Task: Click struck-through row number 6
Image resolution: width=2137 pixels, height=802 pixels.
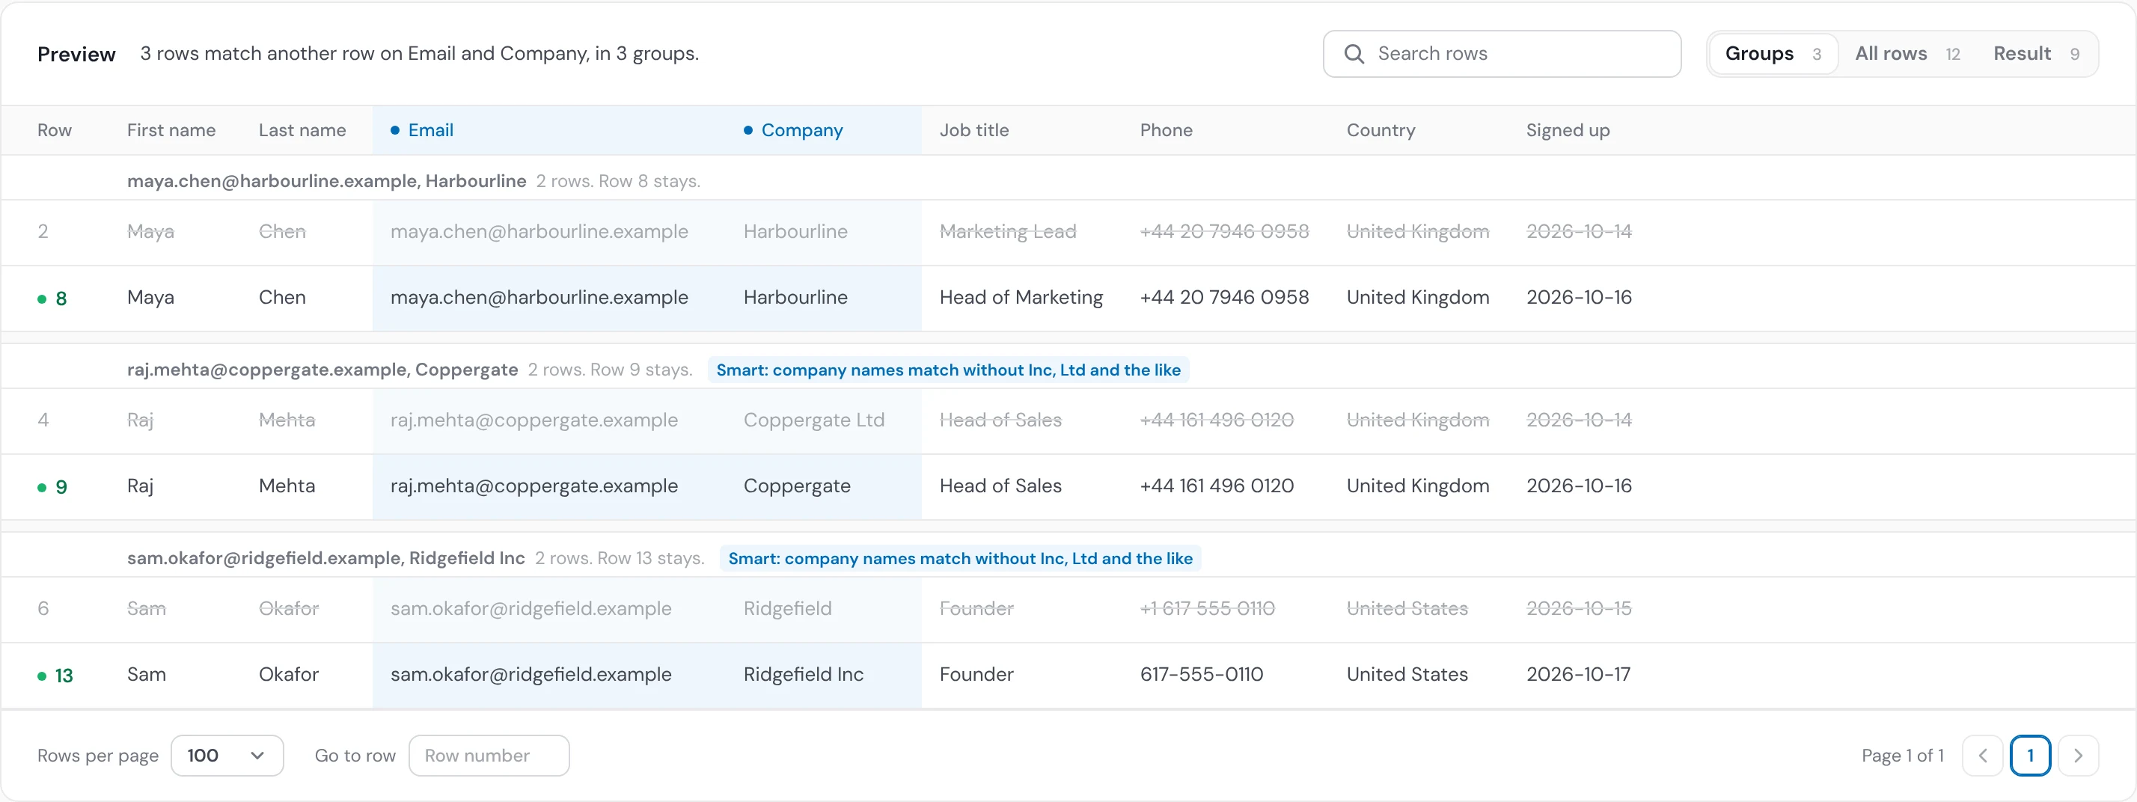Action: coord(43,609)
